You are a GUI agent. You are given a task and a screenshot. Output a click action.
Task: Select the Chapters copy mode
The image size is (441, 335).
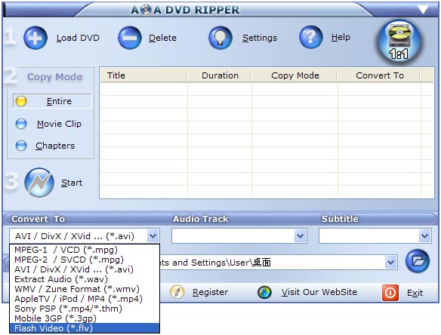(x=45, y=146)
